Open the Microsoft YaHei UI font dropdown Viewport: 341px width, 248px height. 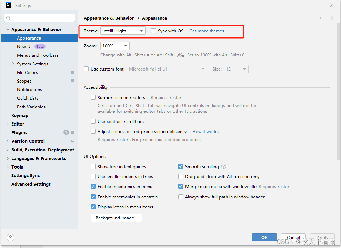pyautogui.click(x=167, y=69)
